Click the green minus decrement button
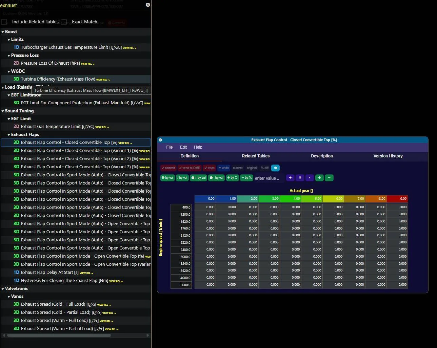The height and width of the screenshot is (348, 437). (329, 178)
